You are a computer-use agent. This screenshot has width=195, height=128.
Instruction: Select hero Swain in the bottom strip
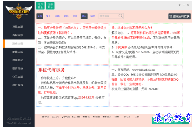[127, 117]
